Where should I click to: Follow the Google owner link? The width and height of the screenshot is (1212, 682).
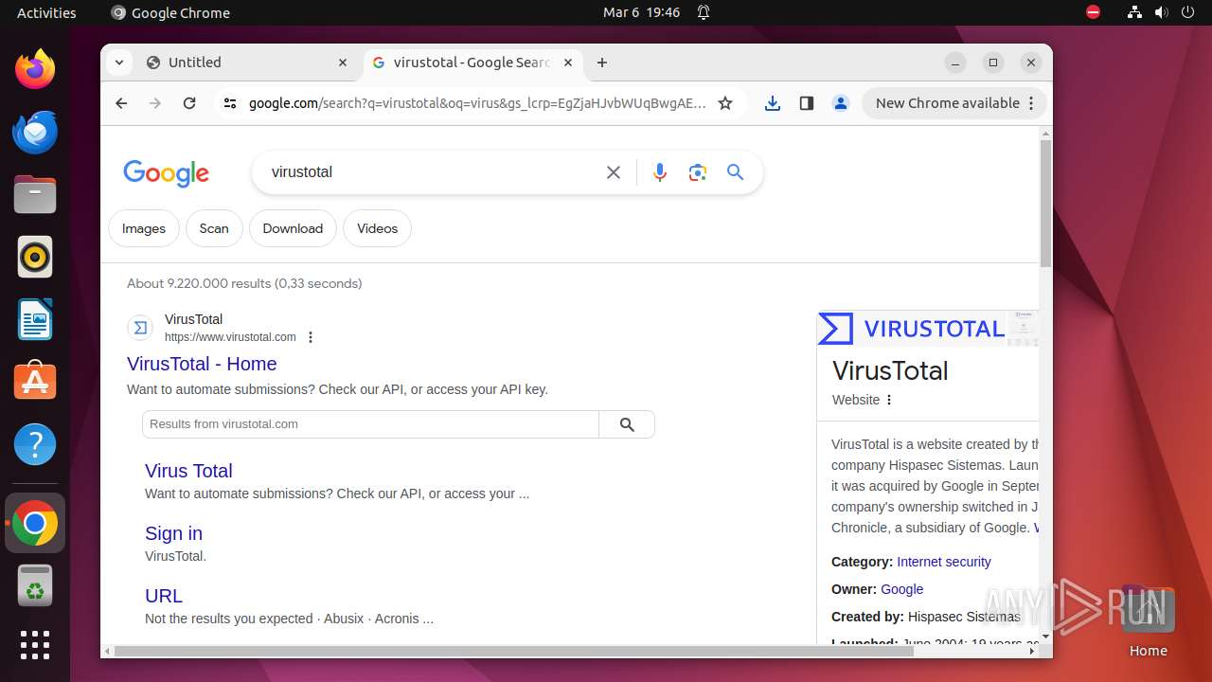coord(901,589)
